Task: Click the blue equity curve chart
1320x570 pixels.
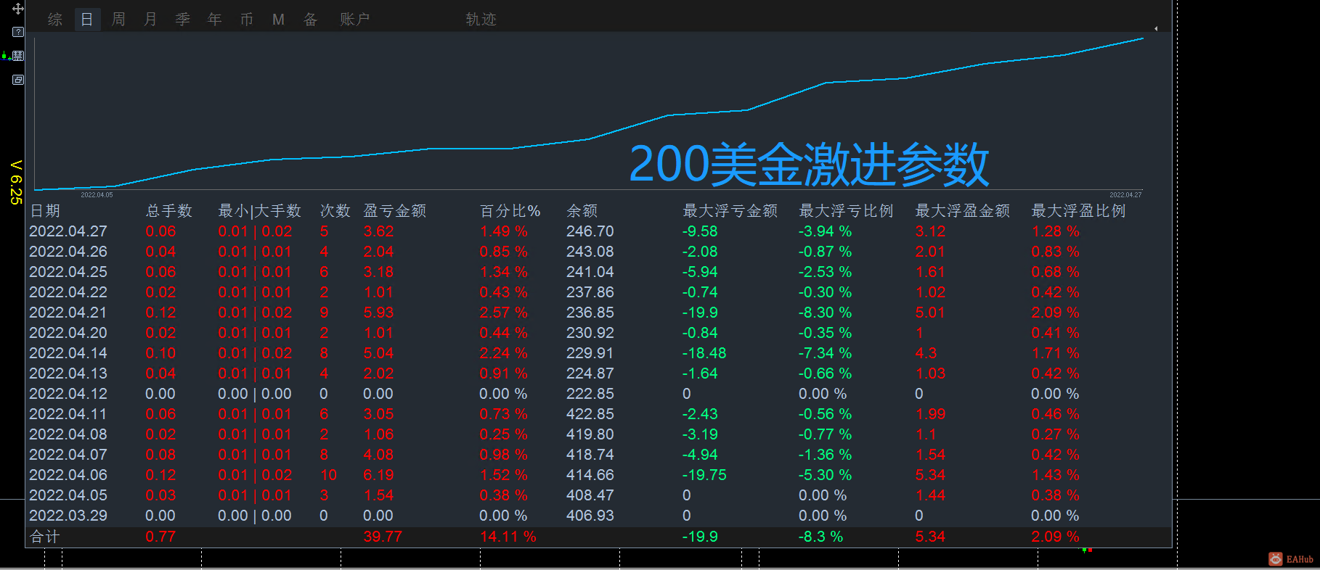Action: point(589,114)
